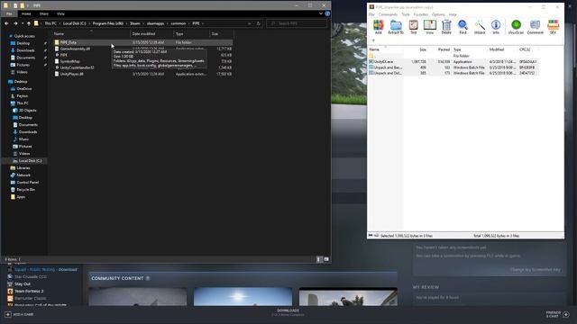Click the Refresh icon in Explorer address bar
This screenshot has width=577, height=324.
pyautogui.click(x=259, y=23)
